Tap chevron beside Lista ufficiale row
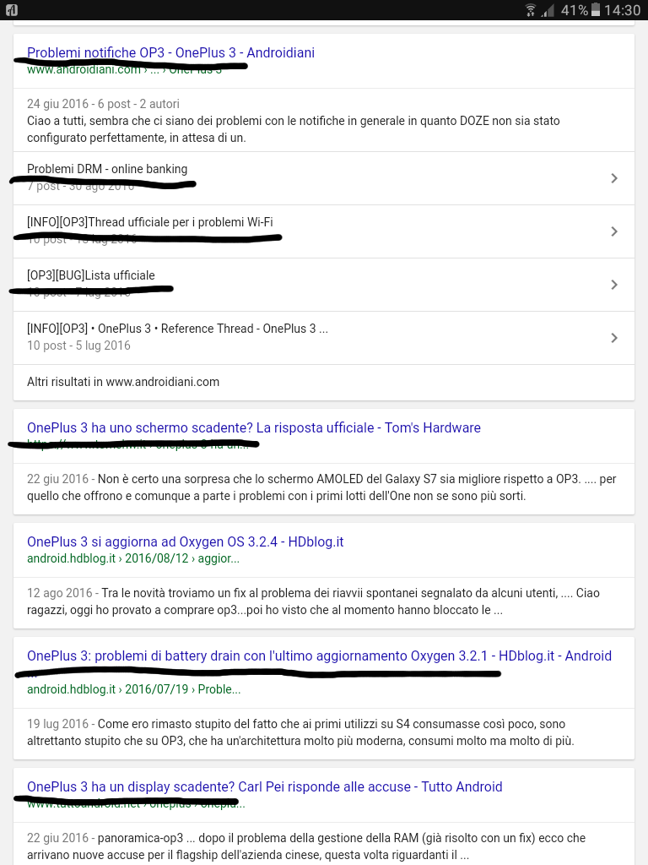 tap(614, 285)
